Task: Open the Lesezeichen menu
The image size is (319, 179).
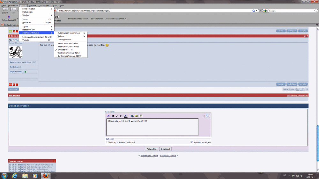Action: [44, 5]
